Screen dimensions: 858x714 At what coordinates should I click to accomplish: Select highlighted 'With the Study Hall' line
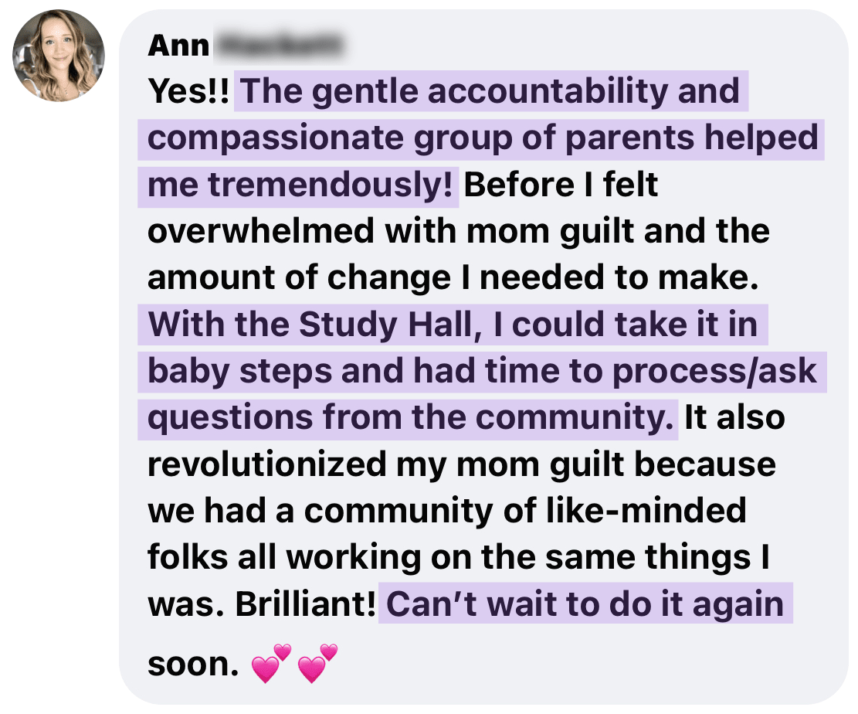pyautogui.click(x=453, y=325)
